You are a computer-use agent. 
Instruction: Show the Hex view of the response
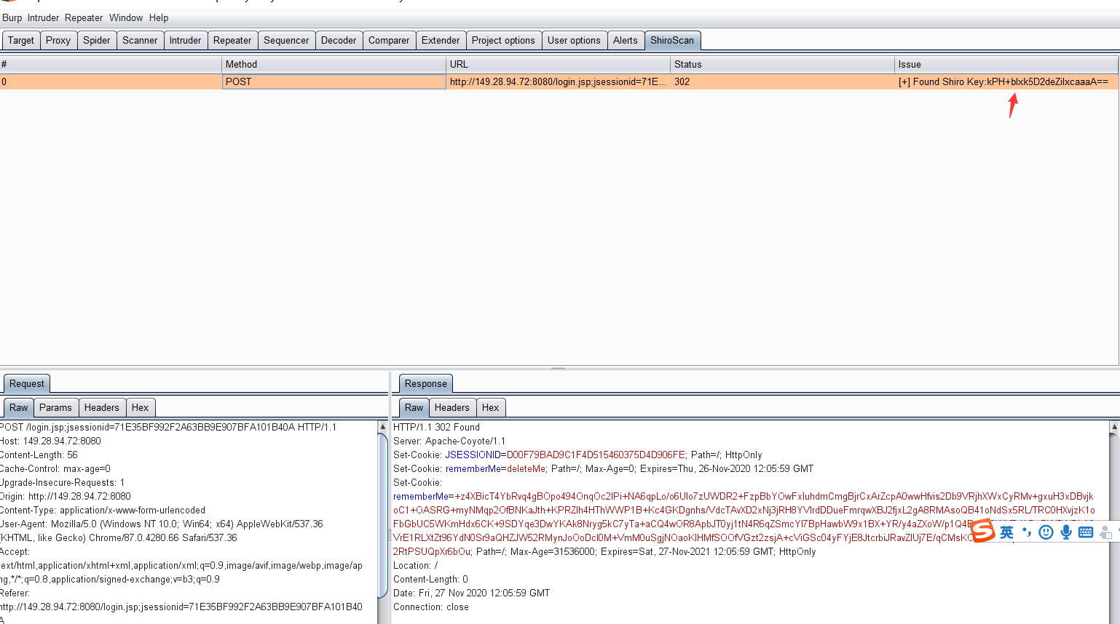[x=491, y=407]
